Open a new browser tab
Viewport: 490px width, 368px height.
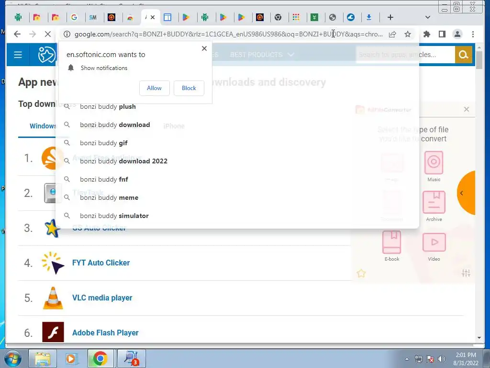(390, 17)
